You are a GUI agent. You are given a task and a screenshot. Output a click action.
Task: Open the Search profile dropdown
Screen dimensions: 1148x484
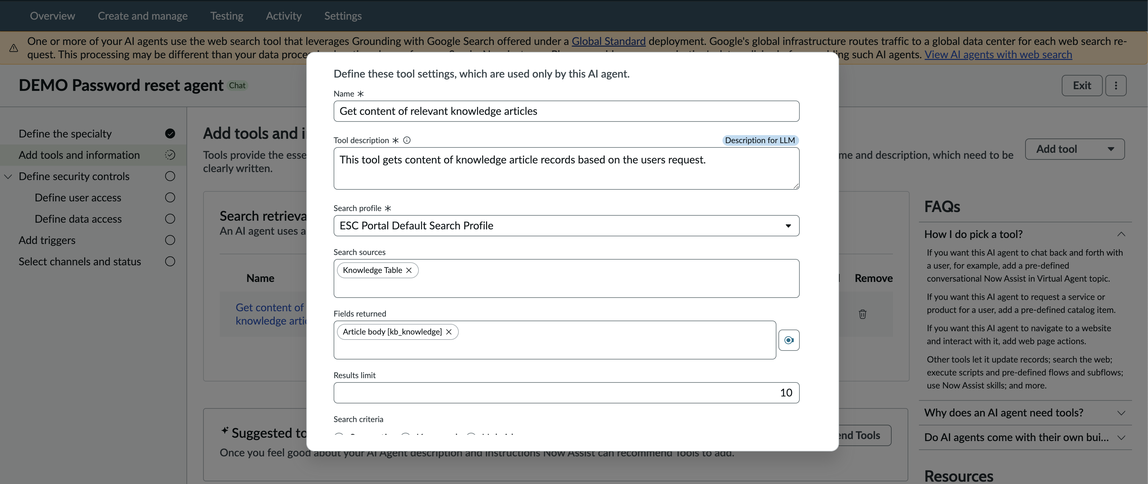tap(566, 226)
